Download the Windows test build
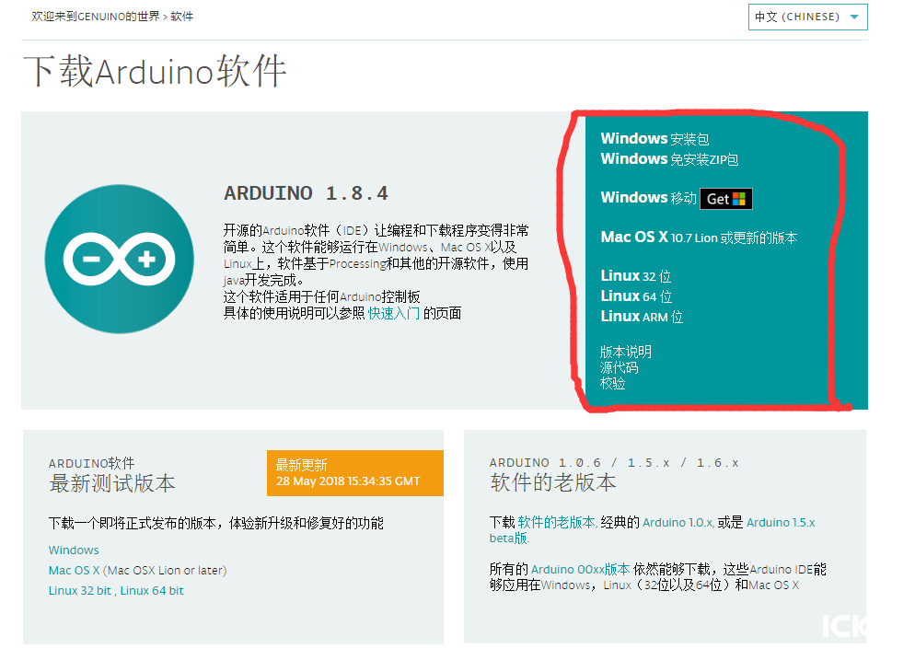 point(74,550)
